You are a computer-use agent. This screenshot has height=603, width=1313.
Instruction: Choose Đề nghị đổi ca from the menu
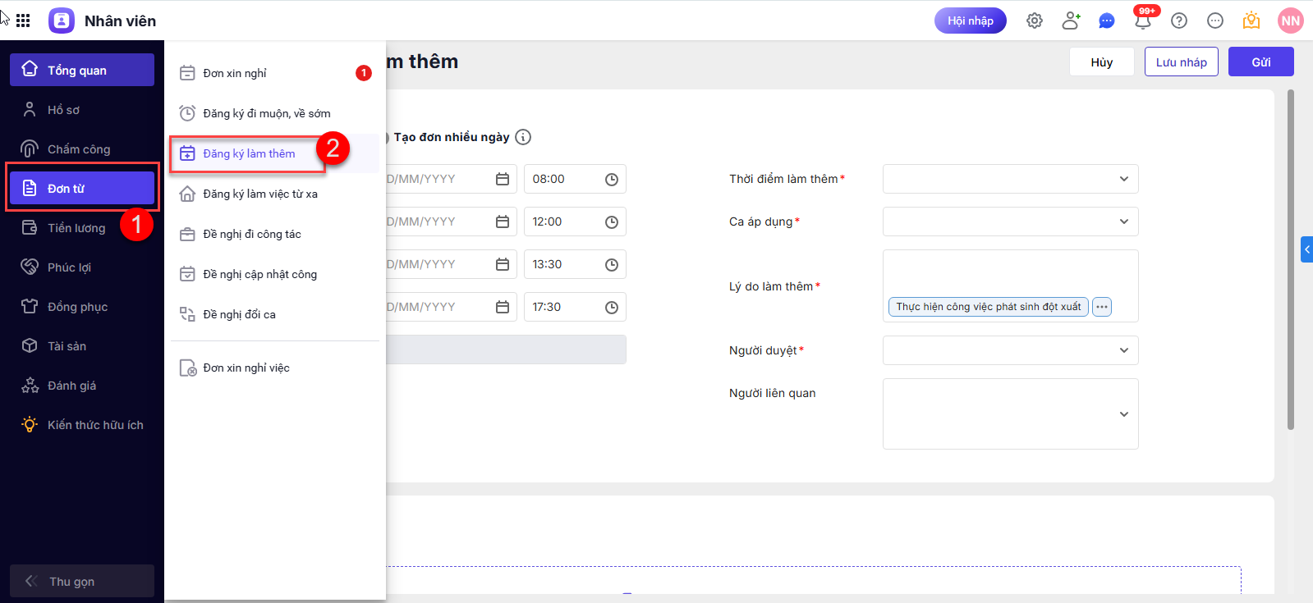tap(239, 314)
